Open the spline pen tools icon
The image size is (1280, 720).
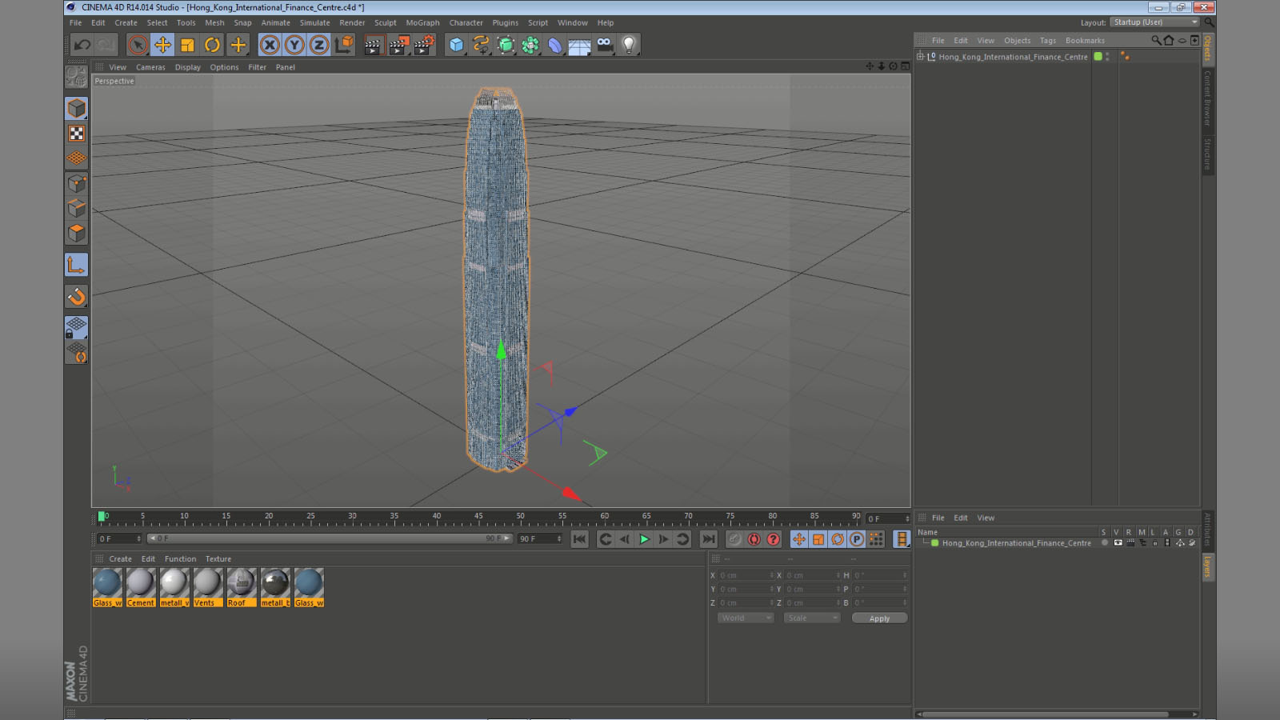coord(481,45)
